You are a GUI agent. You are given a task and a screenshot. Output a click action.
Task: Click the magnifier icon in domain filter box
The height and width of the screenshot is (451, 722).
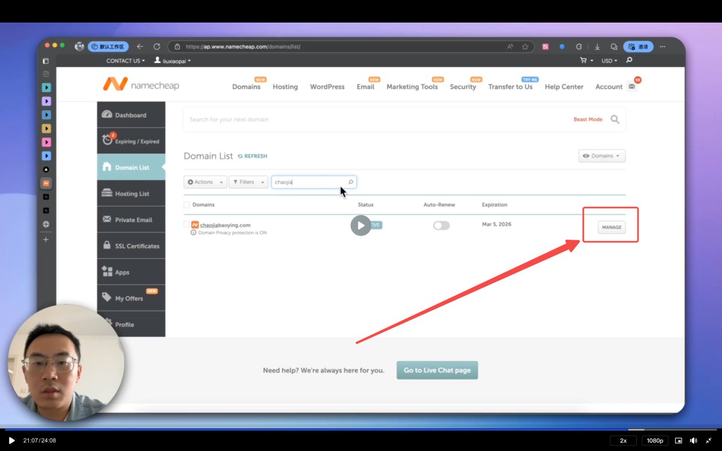pyautogui.click(x=350, y=182)
